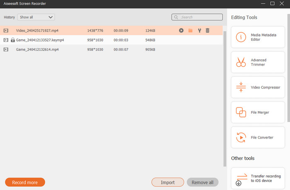Select file name Video_240425171927.mp4
Viewport: 290px width, 190px height.
pos(37,31)
